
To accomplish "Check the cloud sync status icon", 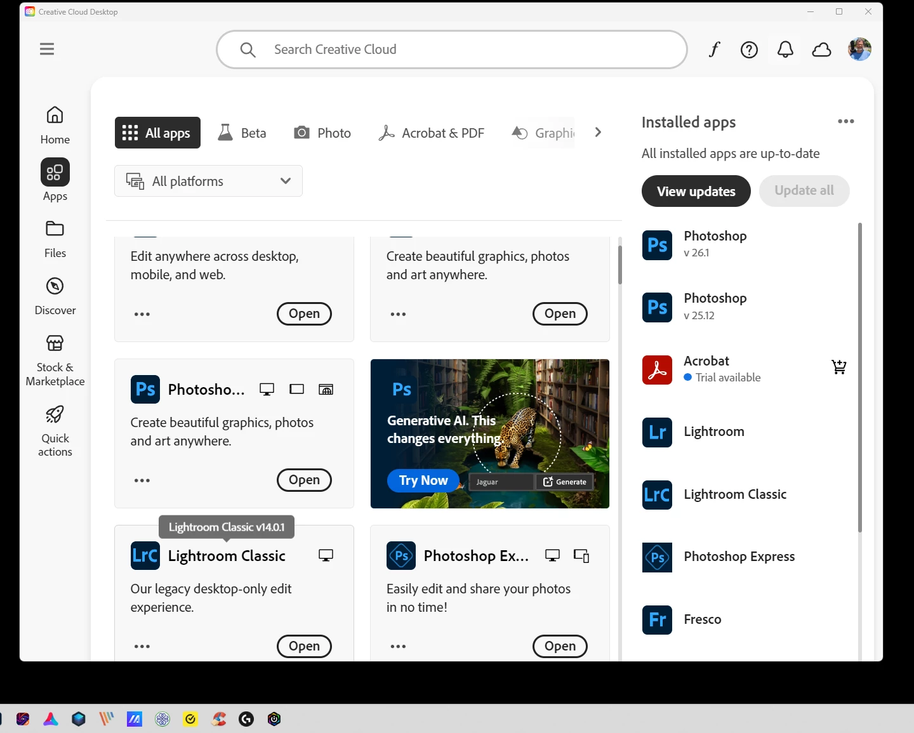I will click(821, 50).
